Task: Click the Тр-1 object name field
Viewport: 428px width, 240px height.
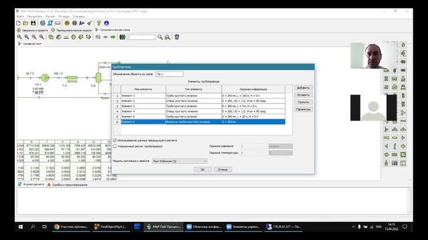Action: pos(169,74)
